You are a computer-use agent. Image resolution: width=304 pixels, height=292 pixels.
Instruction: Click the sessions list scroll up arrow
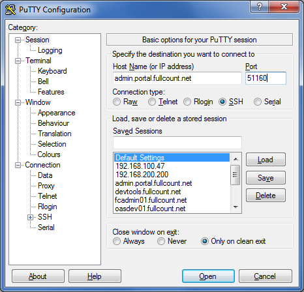point(236,159)
